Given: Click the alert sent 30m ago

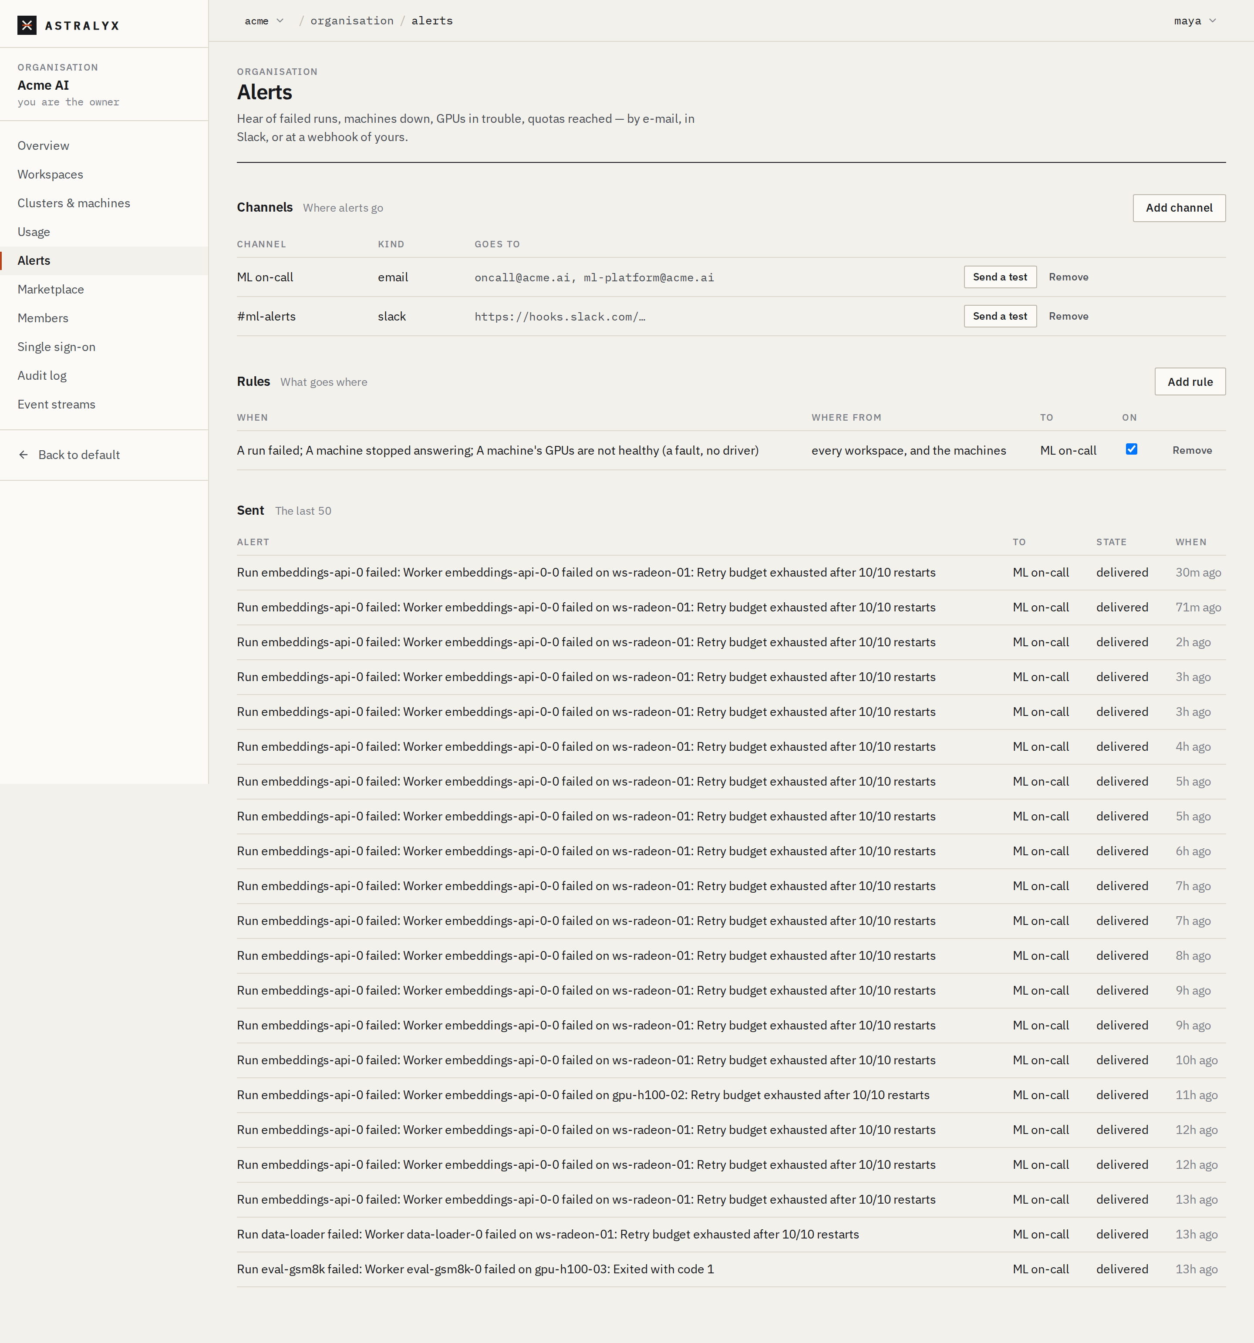Looking at the screenshot, I should pyautogui.click(x=731, y=573).
